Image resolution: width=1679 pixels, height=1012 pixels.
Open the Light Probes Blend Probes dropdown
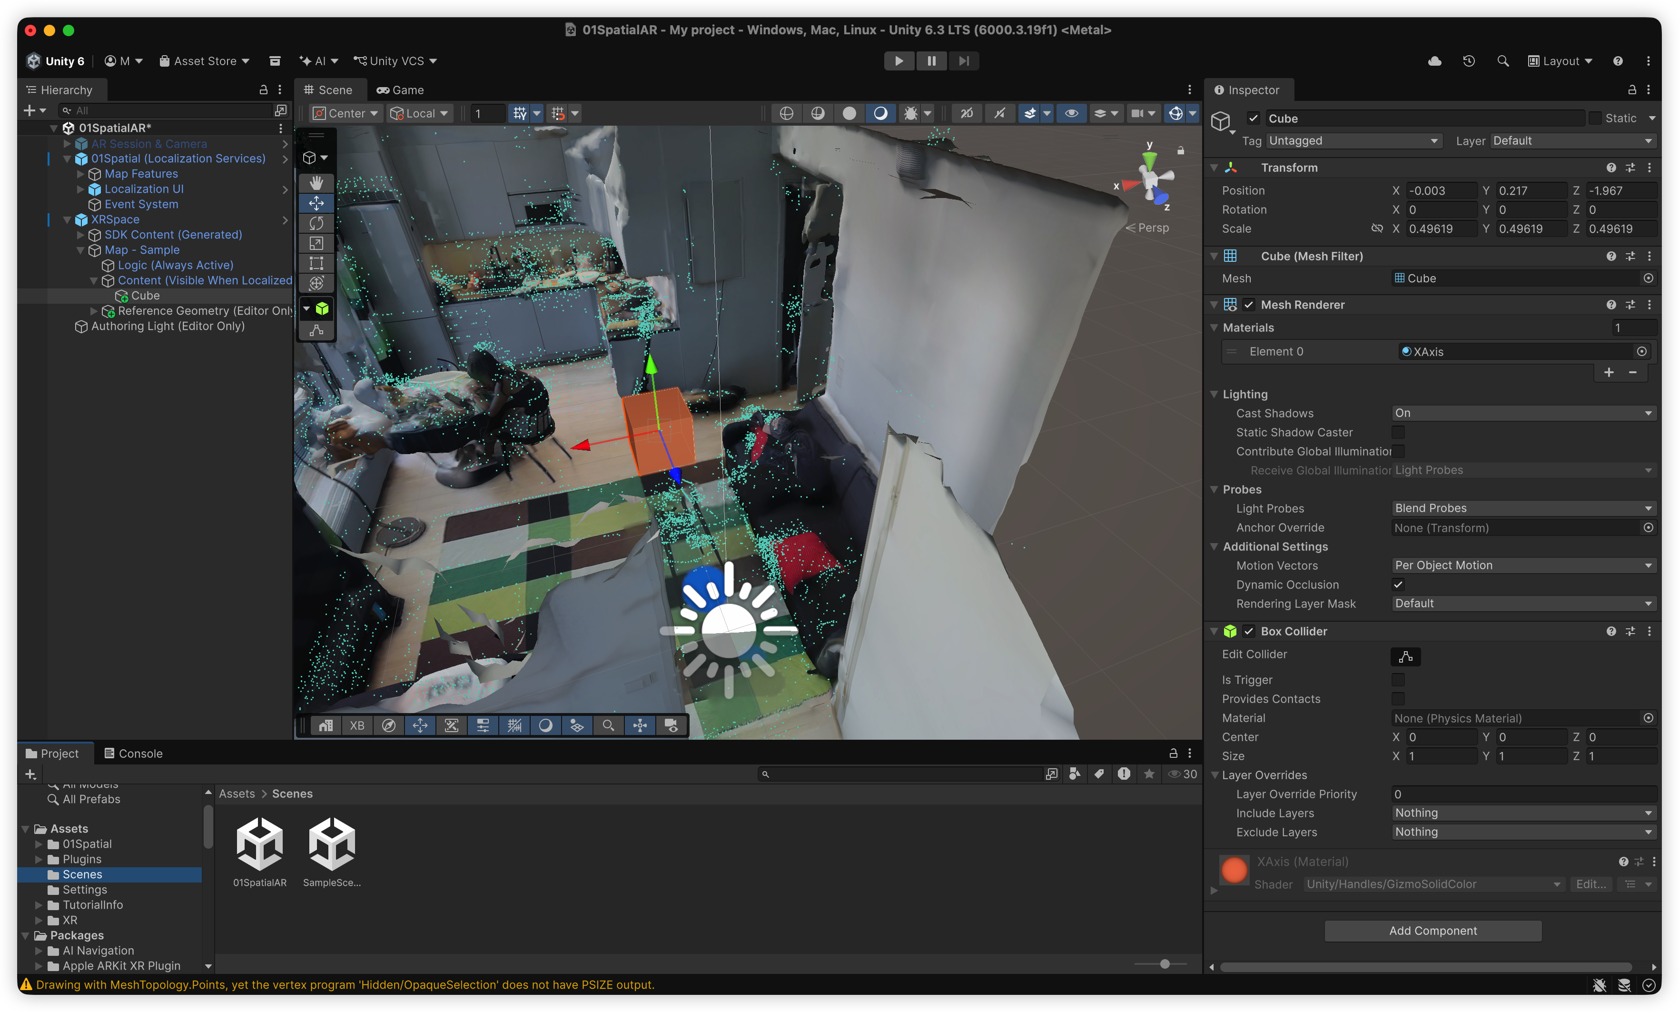pyautogui.click(x=1524, y=508)
